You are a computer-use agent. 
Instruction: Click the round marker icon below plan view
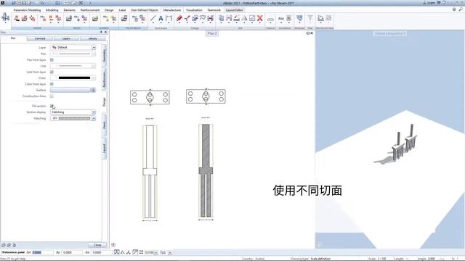(x=113, y=245)
